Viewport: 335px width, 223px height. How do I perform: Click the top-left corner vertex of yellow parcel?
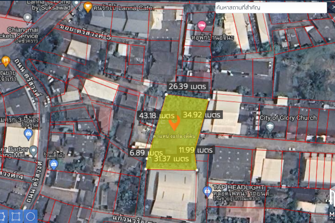point(166,94)
